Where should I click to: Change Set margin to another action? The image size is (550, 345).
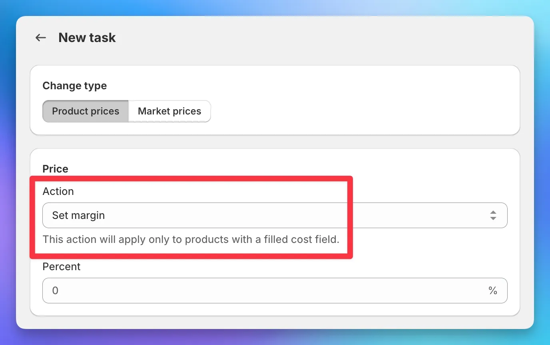pyautogui.click(x=275, y=215)
